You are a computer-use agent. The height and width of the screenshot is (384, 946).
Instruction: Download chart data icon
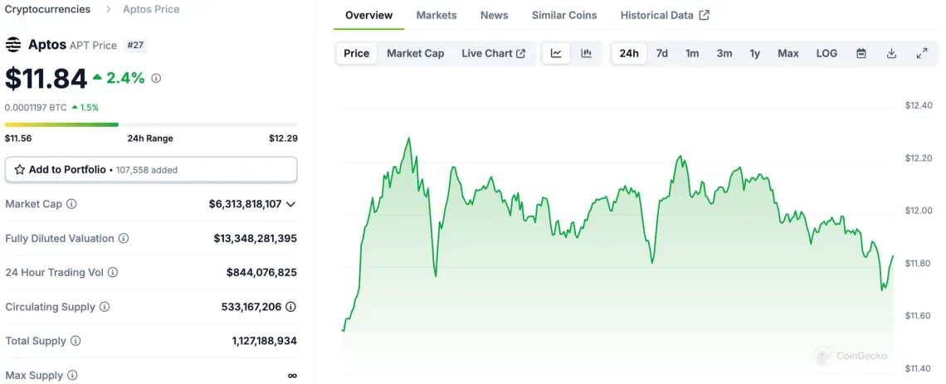tap(891, 53)
